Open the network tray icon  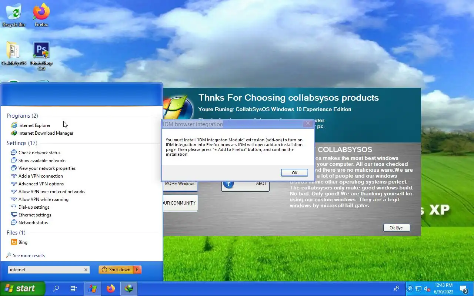[418, 289]
